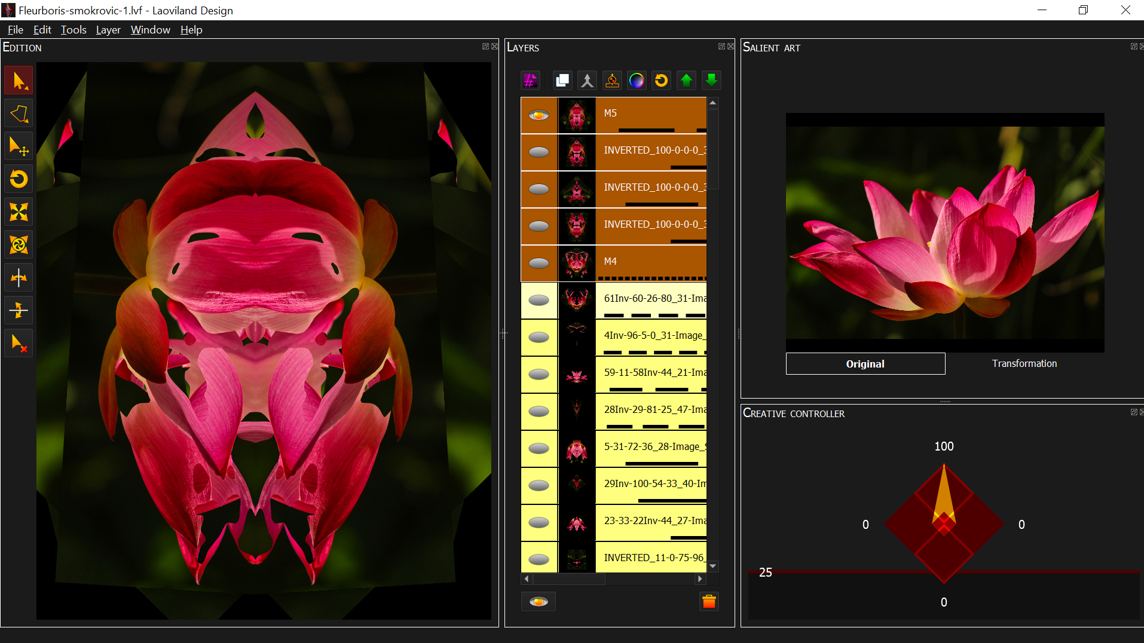Toggle visibility of 5-31-72-36_28 layer
Image resolution: width=1144 pixels, height=643 pixels.
(539, 448)
